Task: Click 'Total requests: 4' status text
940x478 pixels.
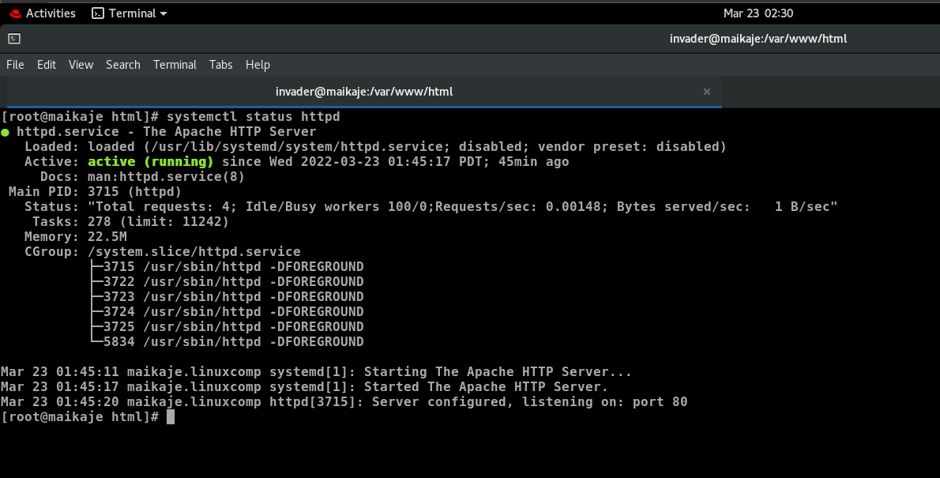Action: pyautogui.click(x=162, y=206)
